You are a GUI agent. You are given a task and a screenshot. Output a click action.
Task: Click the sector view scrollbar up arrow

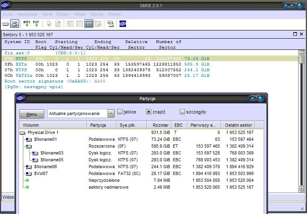(x=301, y=53)
